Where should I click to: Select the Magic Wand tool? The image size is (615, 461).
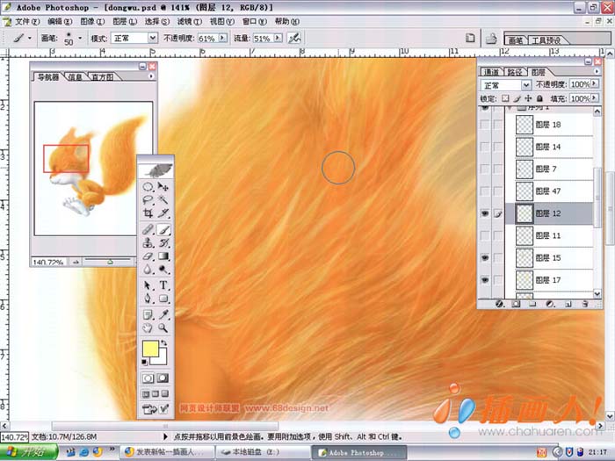pos(163,200)
